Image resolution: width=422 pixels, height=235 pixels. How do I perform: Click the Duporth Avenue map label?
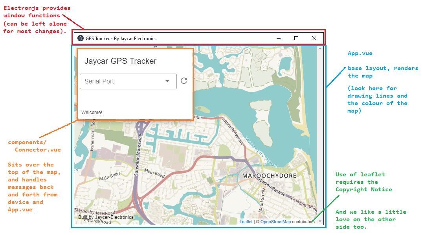click(233, 131)
